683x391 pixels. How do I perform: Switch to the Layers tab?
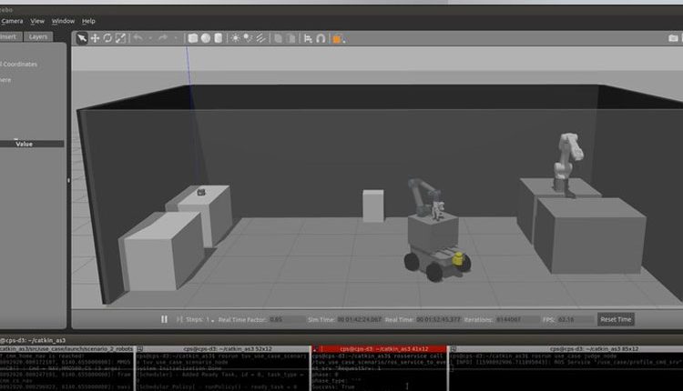[x=38, y=37]
